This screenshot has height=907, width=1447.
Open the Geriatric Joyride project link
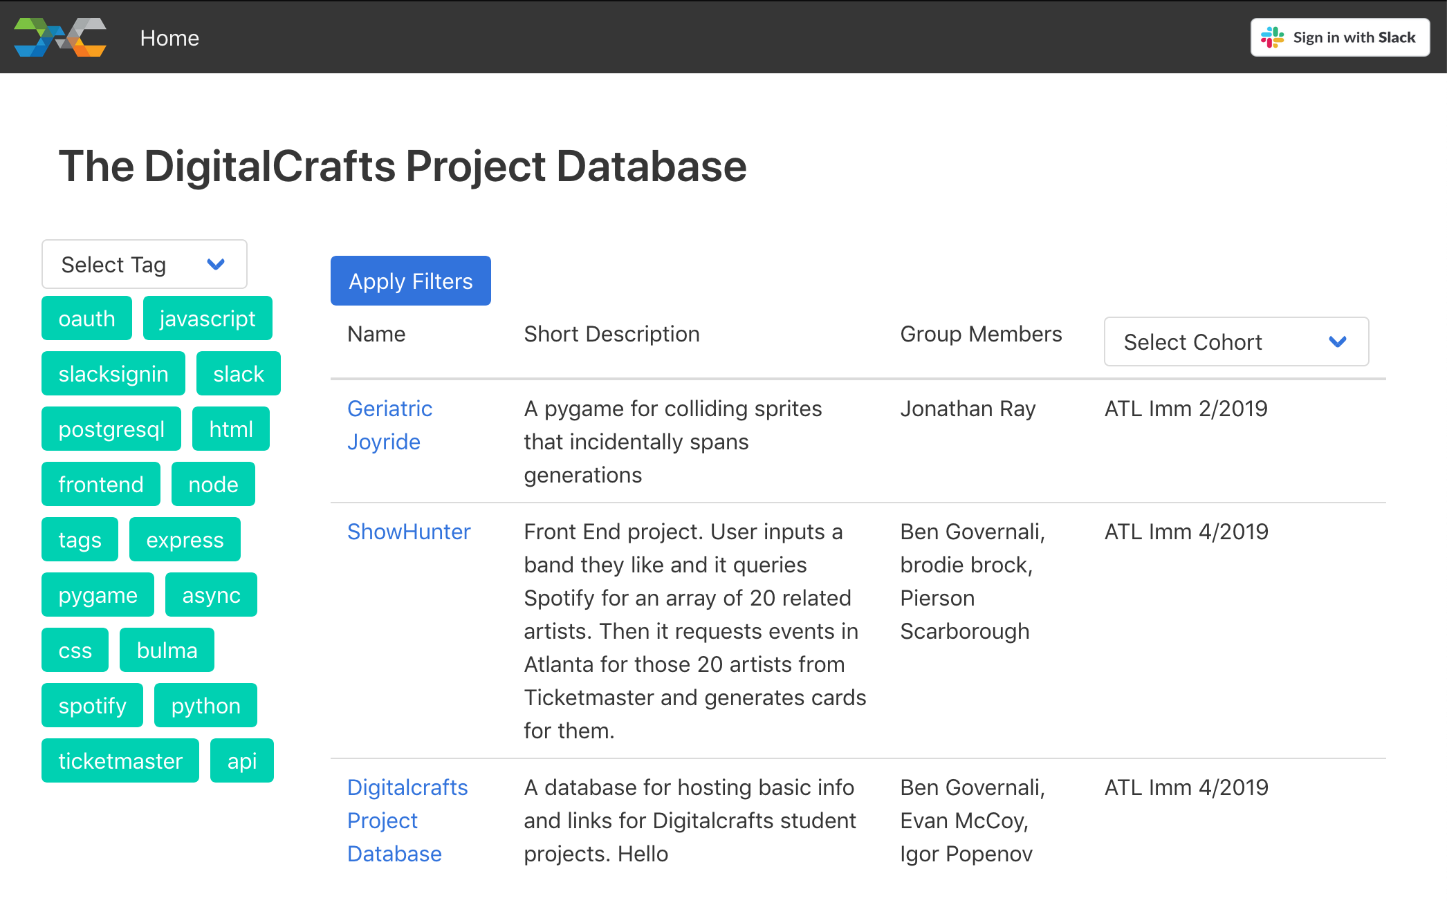(389, 424)
